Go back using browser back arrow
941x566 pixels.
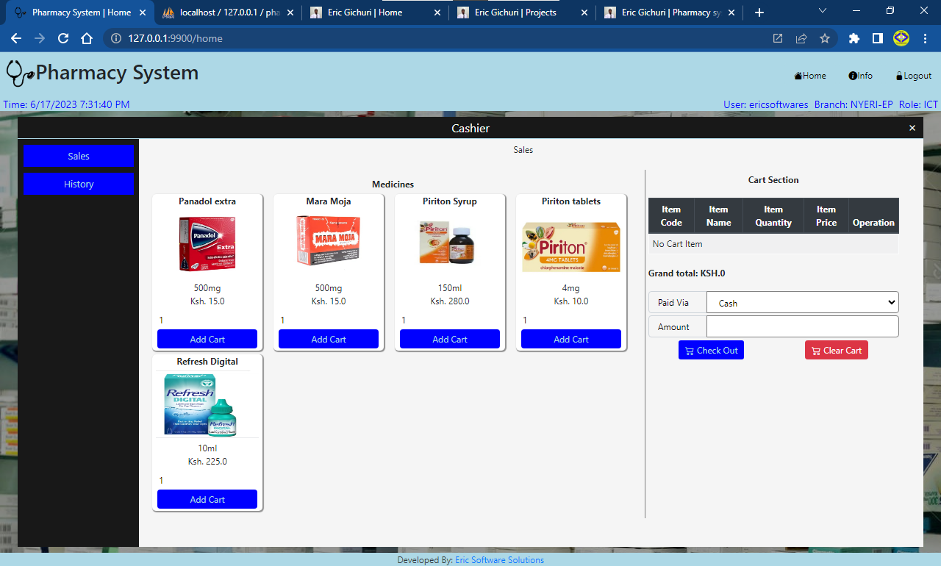(16, 38)
